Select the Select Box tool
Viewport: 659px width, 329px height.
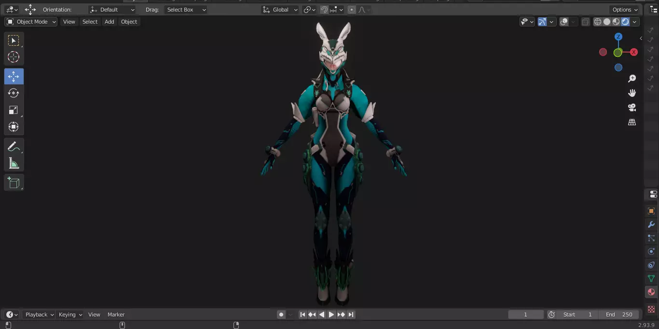coord(14,40)
